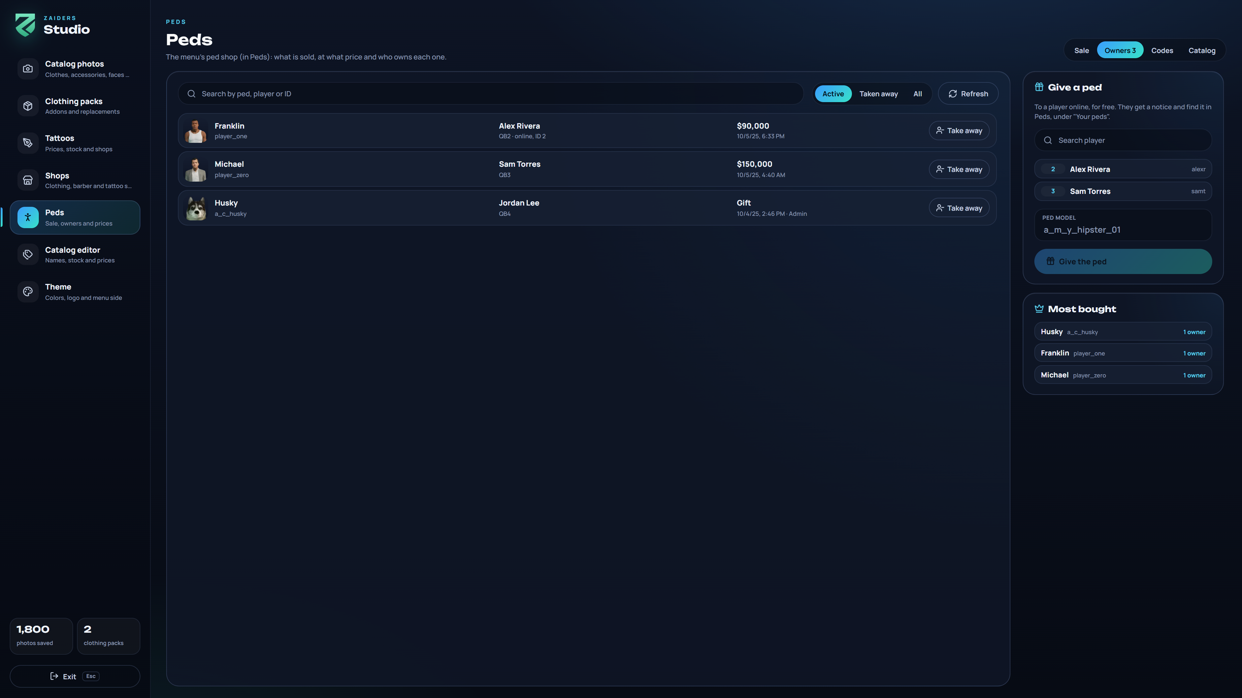Switch to the Sale tab
The height and width of the screenshot is (698, 1242).
pyautogui.click(x=1081, y=50)
